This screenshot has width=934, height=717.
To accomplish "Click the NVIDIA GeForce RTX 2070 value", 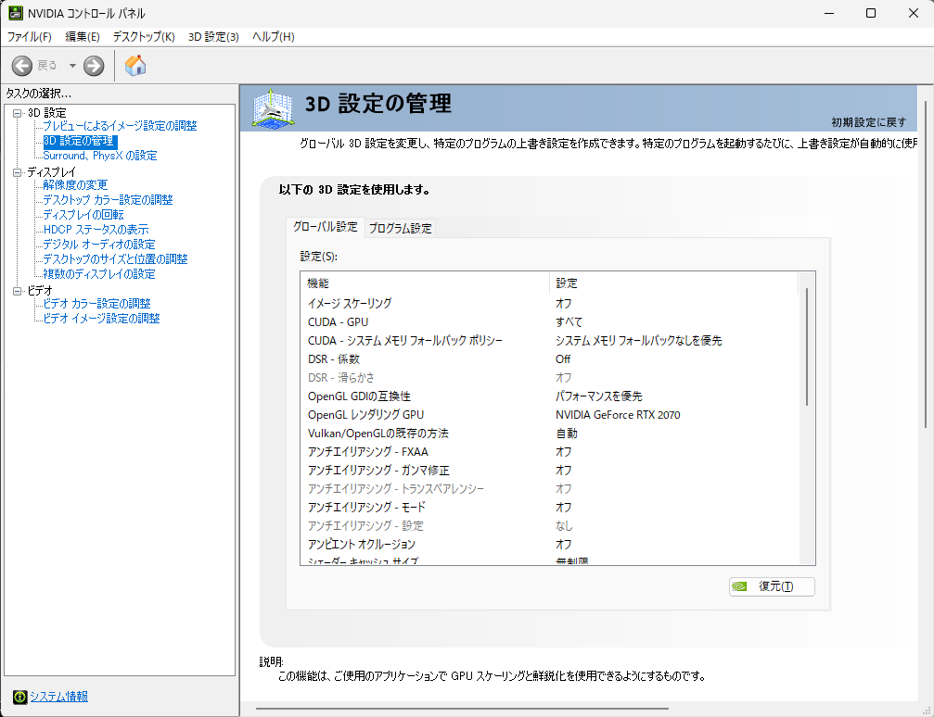I will (x=618, y=415).
